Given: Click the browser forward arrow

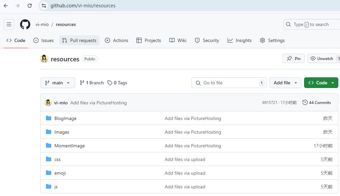Looking at the screenshot, I should point(18,6).
